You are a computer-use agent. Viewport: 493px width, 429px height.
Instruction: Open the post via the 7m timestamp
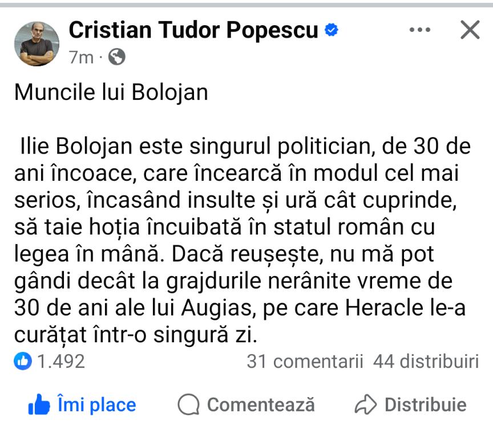pos(81,56)
